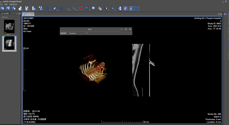Switch to the DICOM视图 panel tab
This screenshot has width=229, height=125.
[x=5, y=13]
